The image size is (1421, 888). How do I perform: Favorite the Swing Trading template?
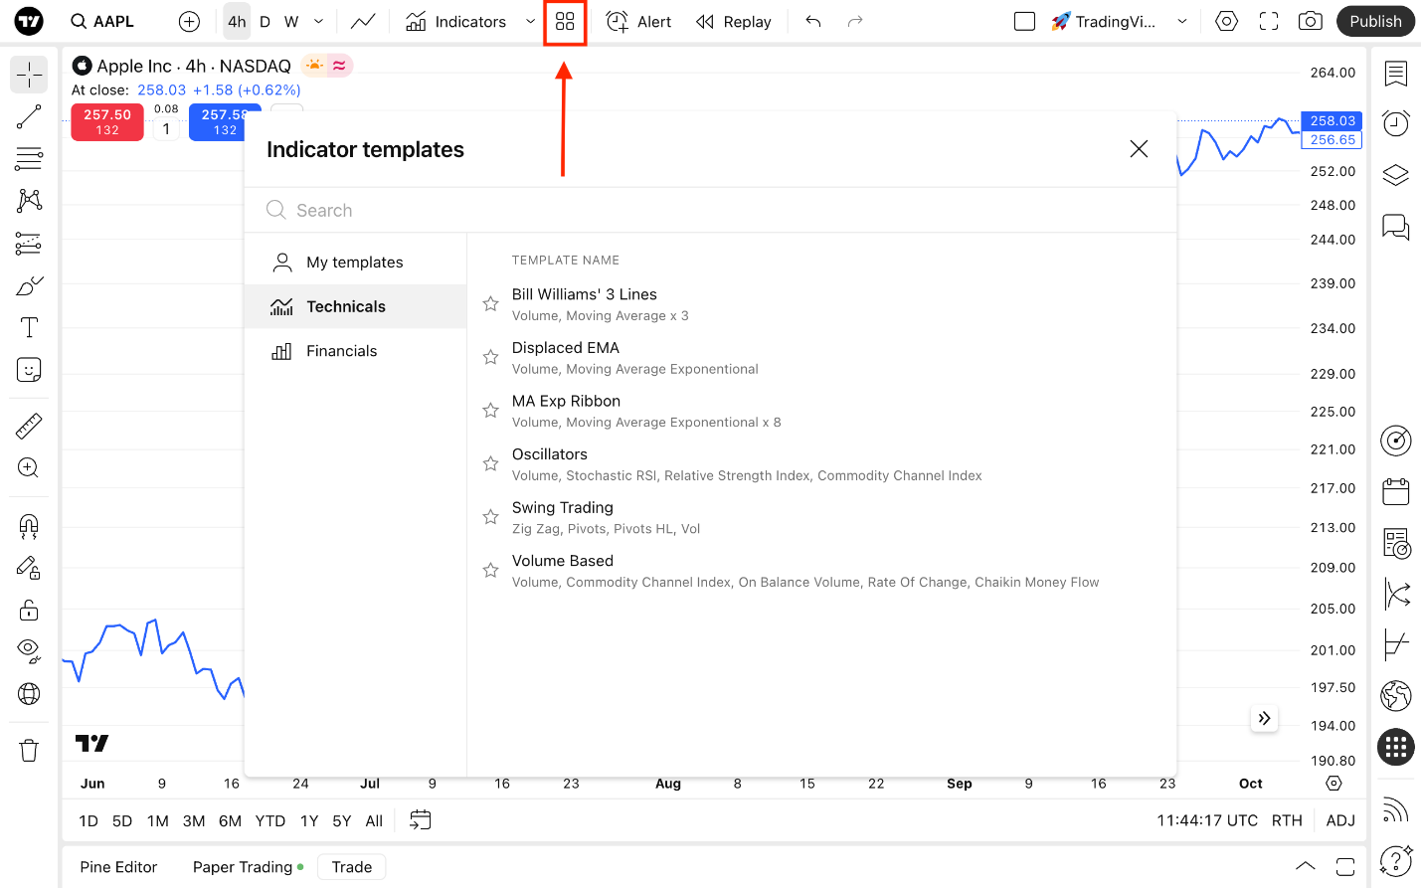490,517
